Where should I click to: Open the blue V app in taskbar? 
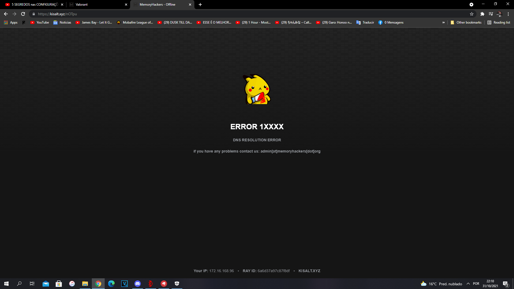(x=124, y=284)
